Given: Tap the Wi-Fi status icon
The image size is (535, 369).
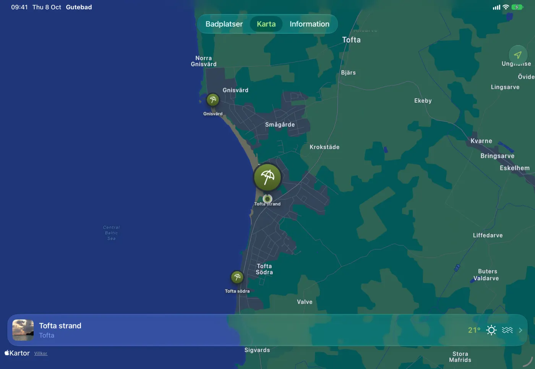Looking at the screenshot, I should tap(506, 7).
